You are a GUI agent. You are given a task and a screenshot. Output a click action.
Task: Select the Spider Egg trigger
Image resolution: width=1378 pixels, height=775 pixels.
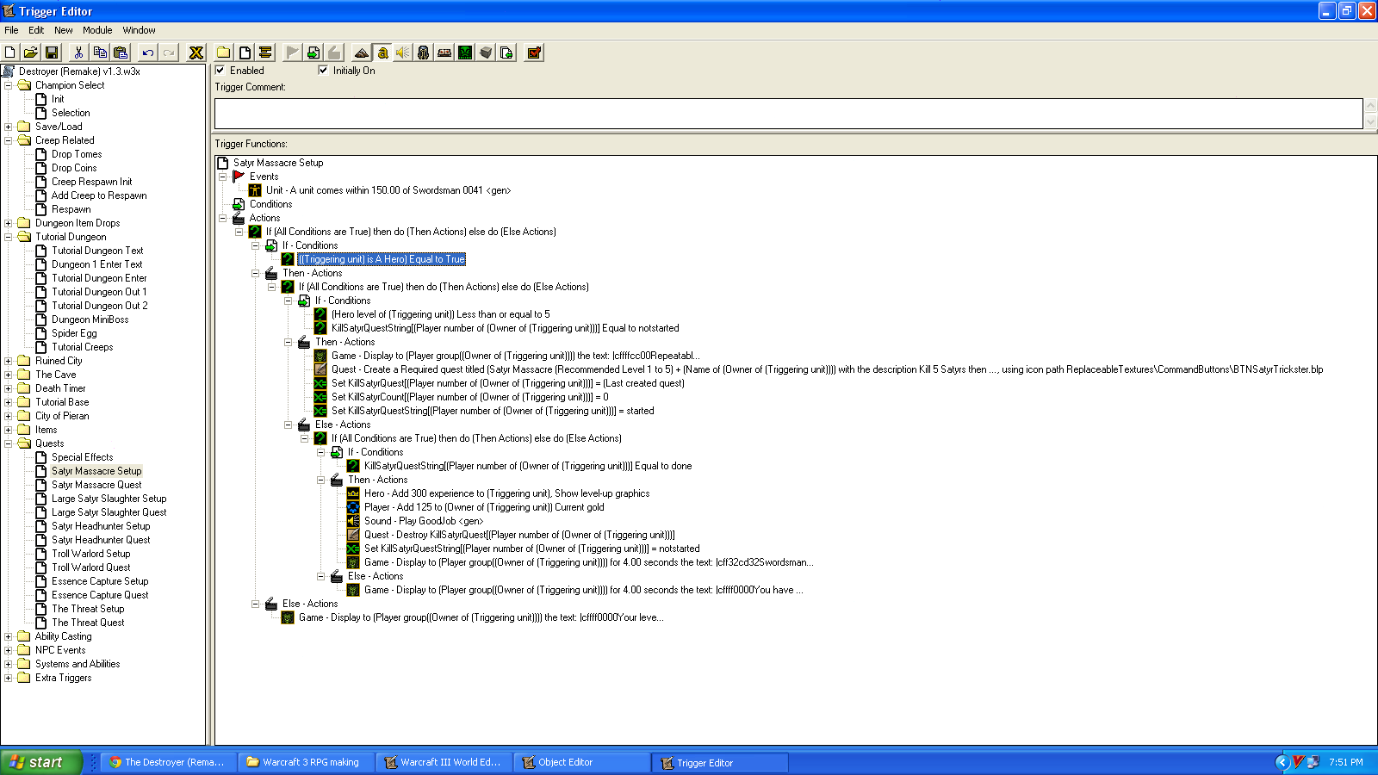click(74, 333)
